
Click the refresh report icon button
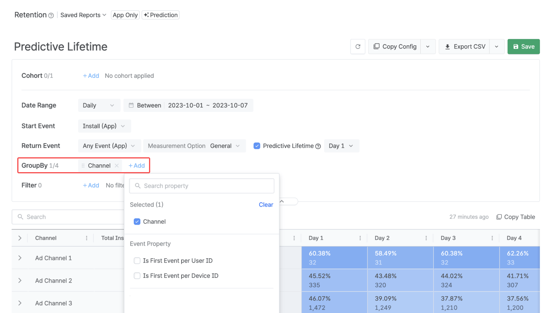[x=358, y=47]
